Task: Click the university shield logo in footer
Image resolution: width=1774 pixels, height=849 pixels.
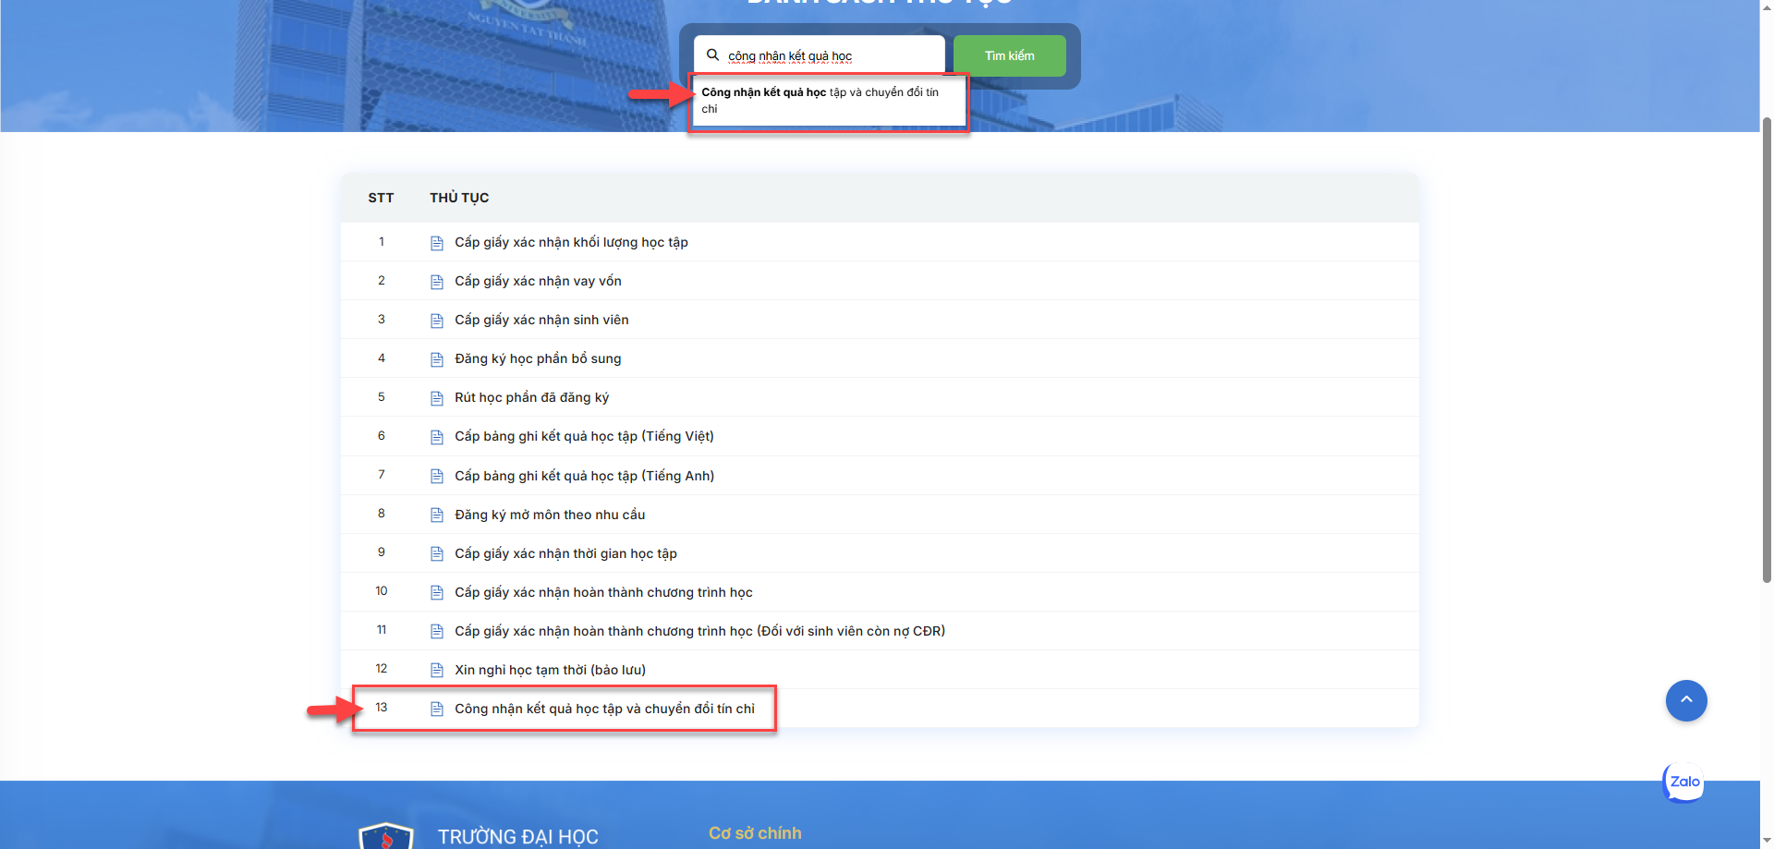Action: (385, 836)
